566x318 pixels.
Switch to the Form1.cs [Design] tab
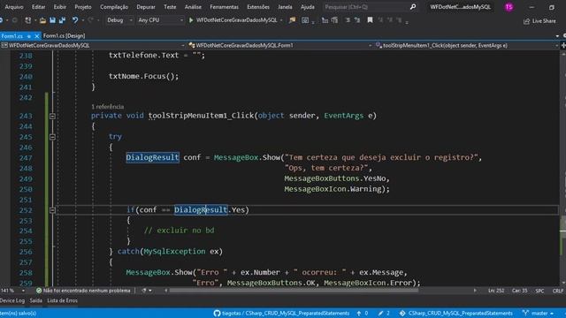pos(64,35)
